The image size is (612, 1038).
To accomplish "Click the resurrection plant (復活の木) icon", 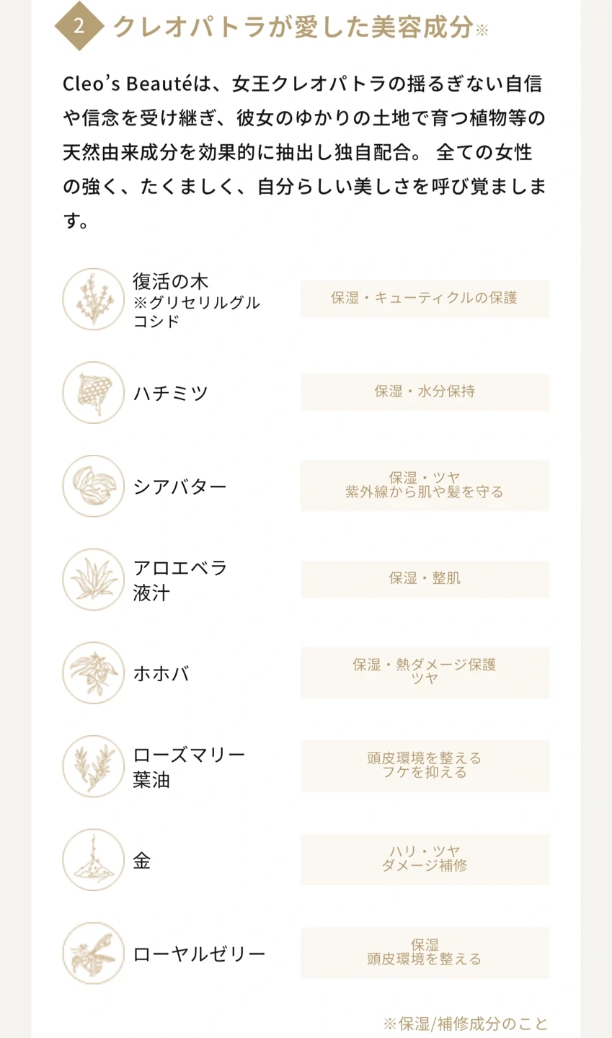I will click(x=94, y=299).
